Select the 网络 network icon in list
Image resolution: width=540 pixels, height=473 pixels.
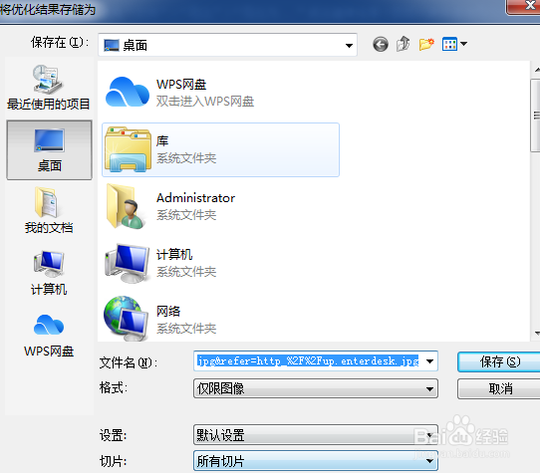[x=127, y=319]
